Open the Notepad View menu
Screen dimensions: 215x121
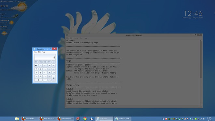pos(81,38)
